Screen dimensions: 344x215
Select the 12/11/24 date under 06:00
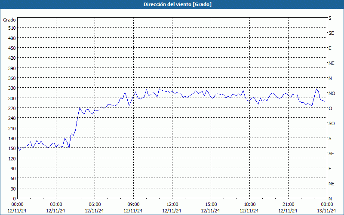pos(94,211)
